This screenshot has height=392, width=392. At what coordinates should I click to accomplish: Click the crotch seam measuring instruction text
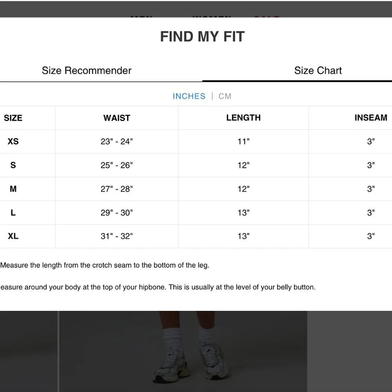click(105, 265)
